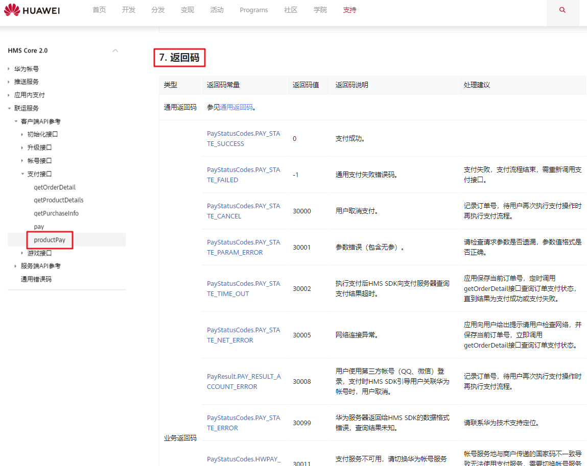Click the 处理建议 column header
Screen dimensions: 587x466
coord(477,85)
